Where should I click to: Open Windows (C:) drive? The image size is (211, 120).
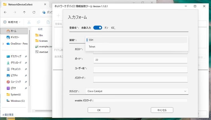pos(17,101)
